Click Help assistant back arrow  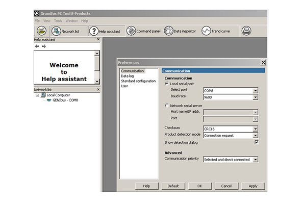pos(37,46)
